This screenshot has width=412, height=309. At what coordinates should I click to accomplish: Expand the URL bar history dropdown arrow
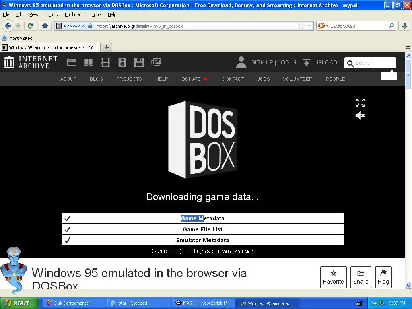[x=309, y=26]
